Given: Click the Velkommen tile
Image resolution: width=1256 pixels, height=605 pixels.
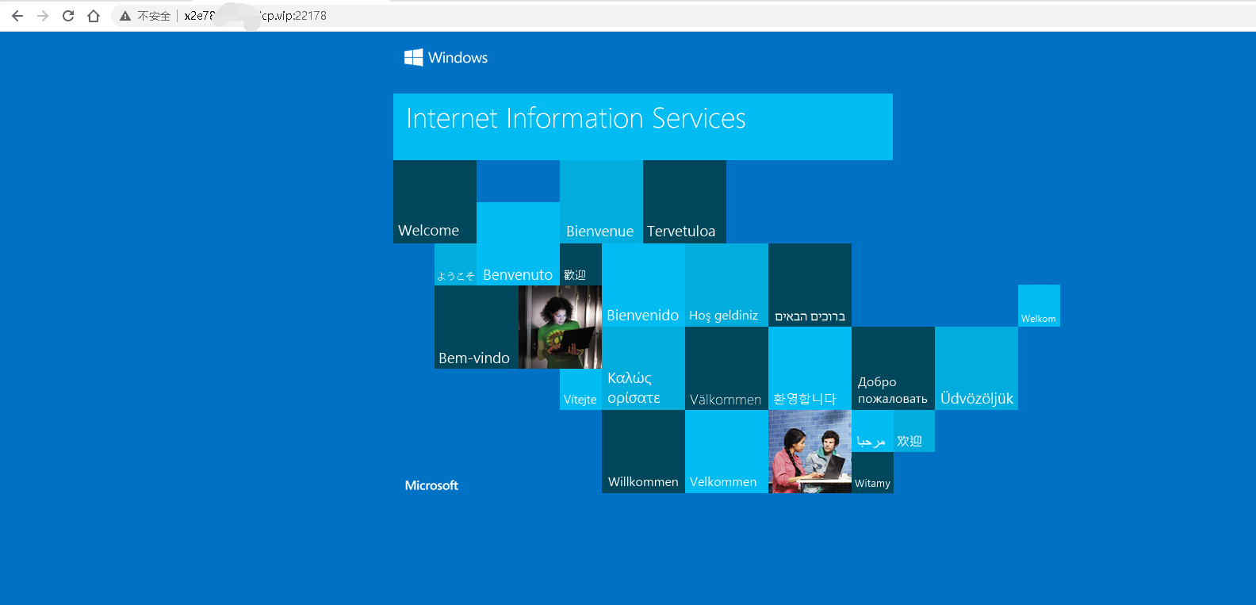Looking at the screenshot, I should (726, 451).
